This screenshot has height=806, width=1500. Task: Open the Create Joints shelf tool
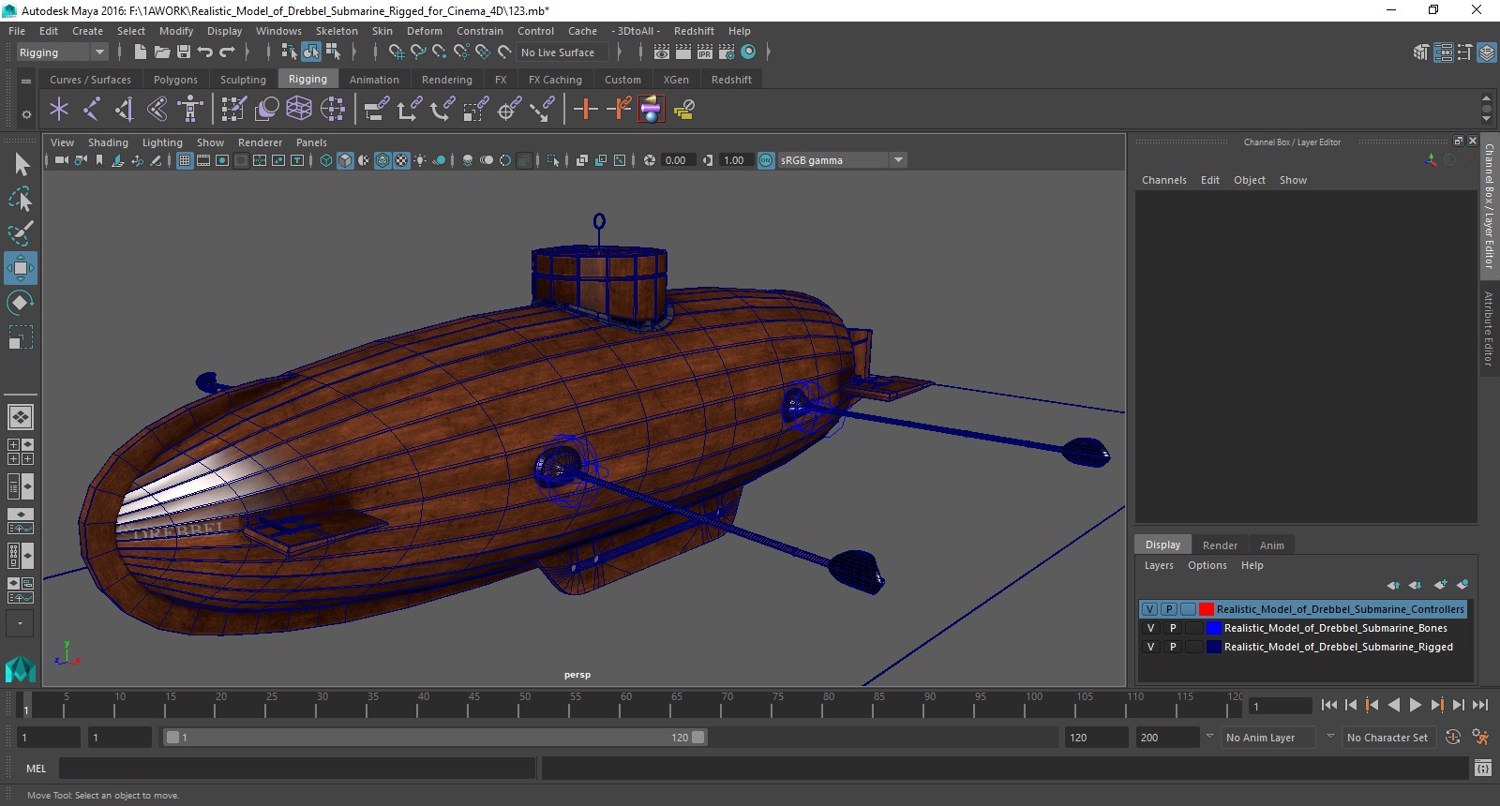point(92,110)
